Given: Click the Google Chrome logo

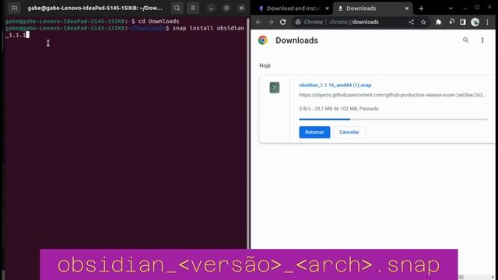Looking at the screenshot, I should pos(263,40).
